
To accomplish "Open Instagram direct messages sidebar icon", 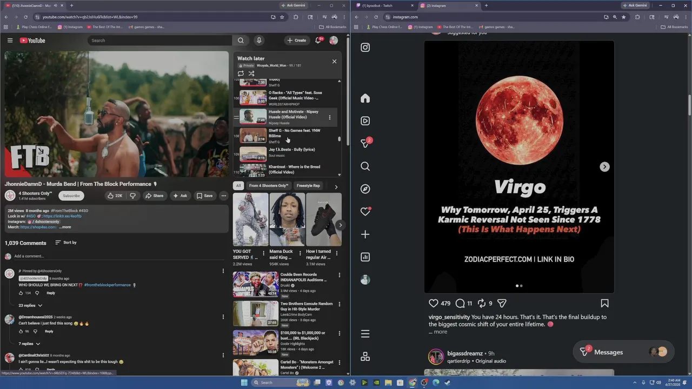I will 365,143.
